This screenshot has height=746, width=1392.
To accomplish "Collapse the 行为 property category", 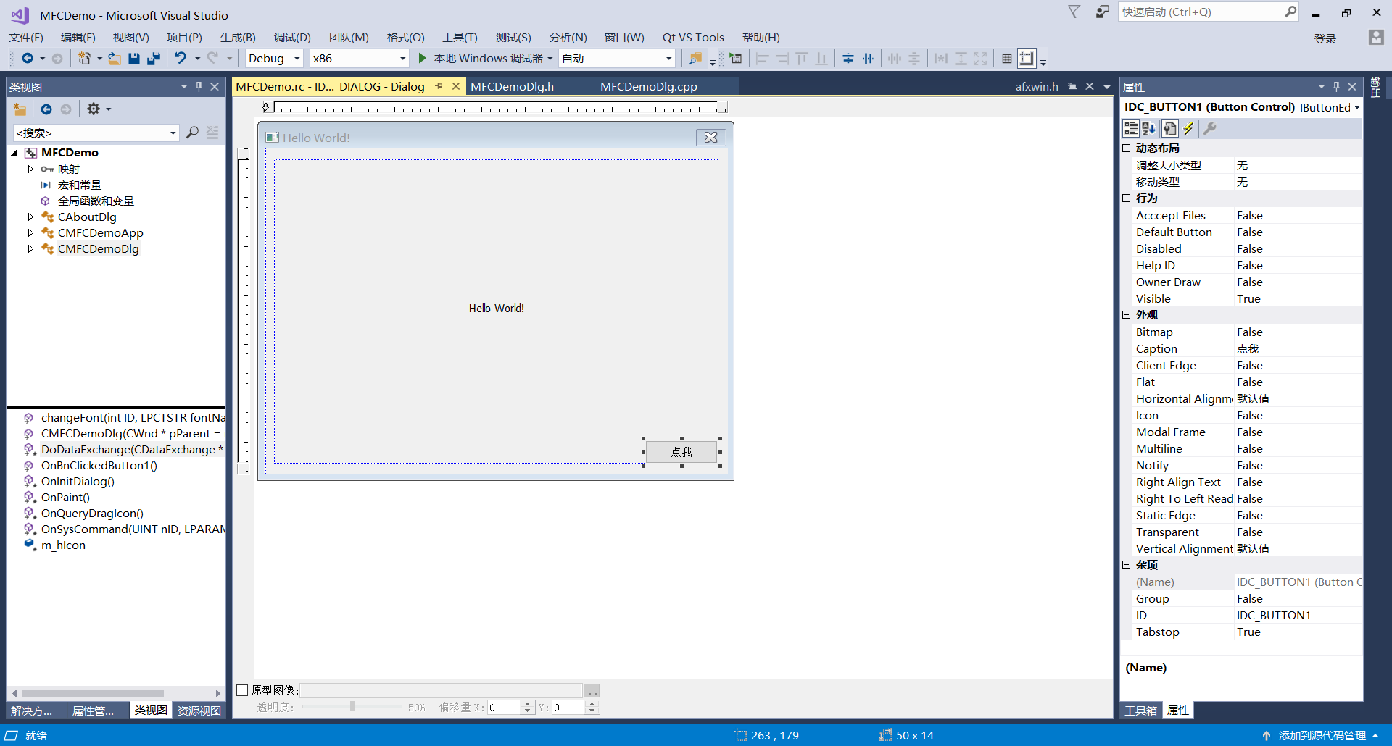I will 1126,198.
